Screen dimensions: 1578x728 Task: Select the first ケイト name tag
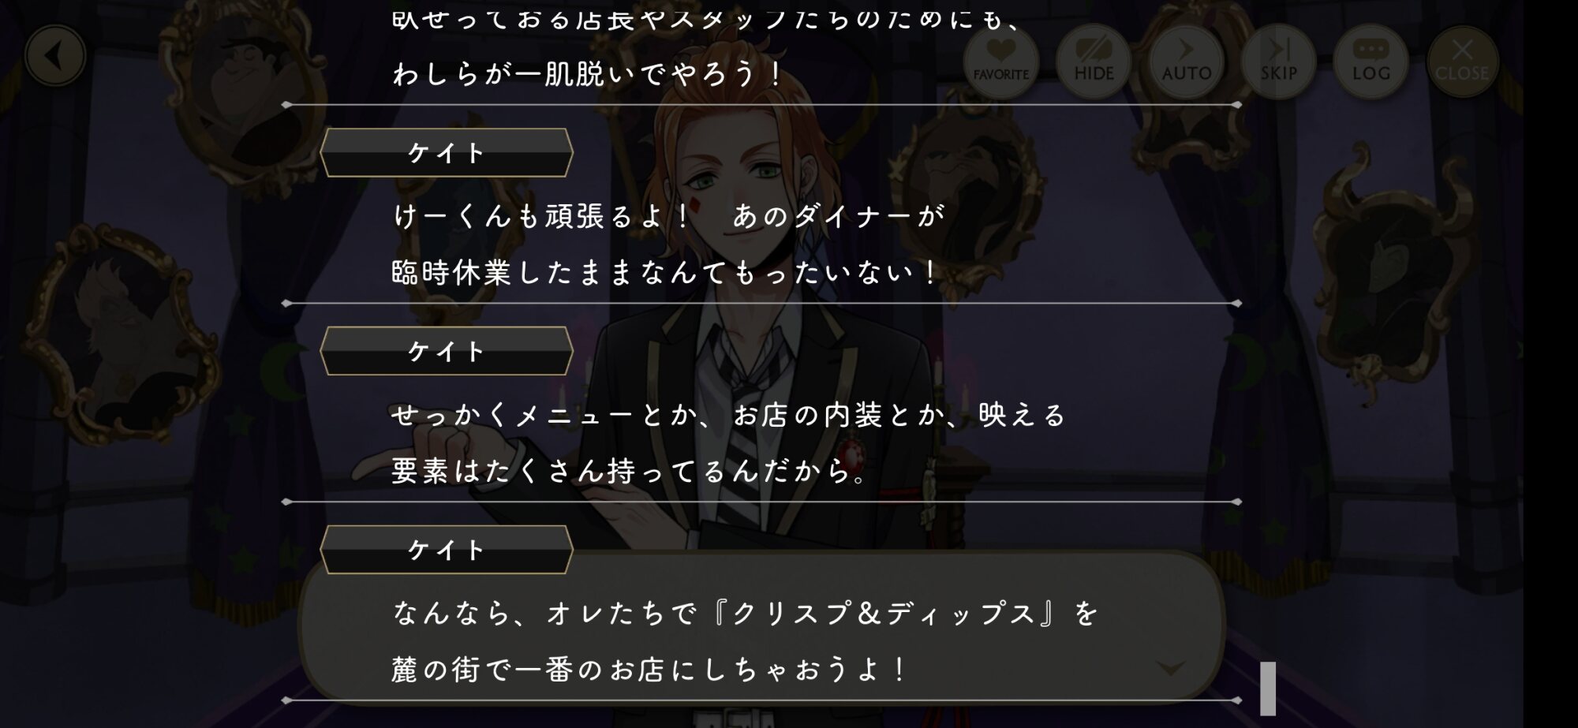pyautogui.click(x=447, y=153)
